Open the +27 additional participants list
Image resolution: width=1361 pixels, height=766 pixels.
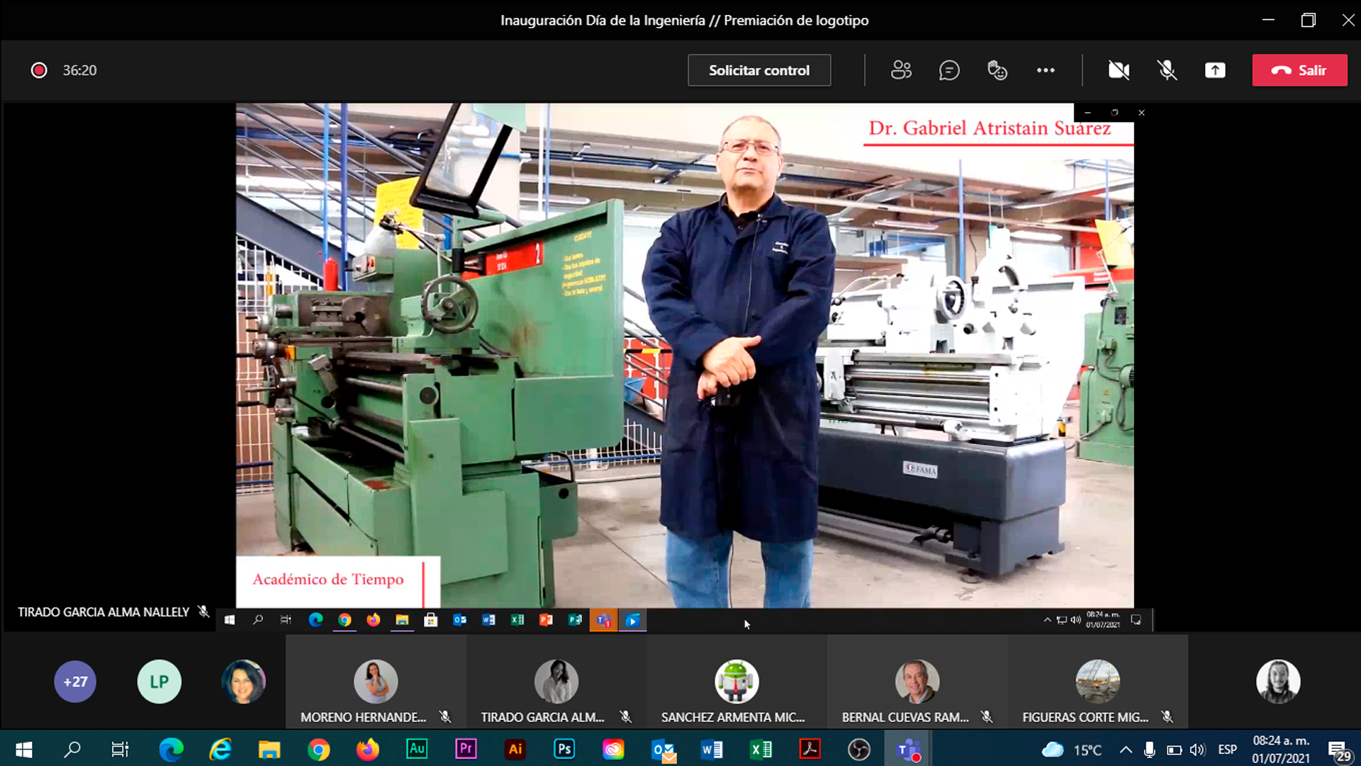point(75,682)
